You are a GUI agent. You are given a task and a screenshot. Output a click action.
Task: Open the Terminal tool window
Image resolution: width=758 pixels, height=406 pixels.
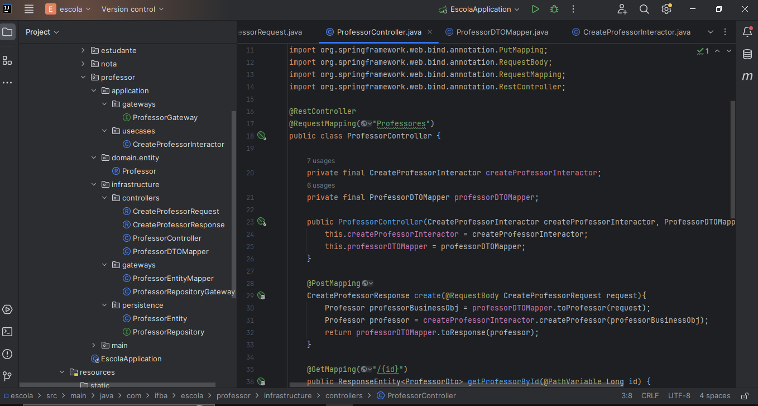click(x=7, y=332)
